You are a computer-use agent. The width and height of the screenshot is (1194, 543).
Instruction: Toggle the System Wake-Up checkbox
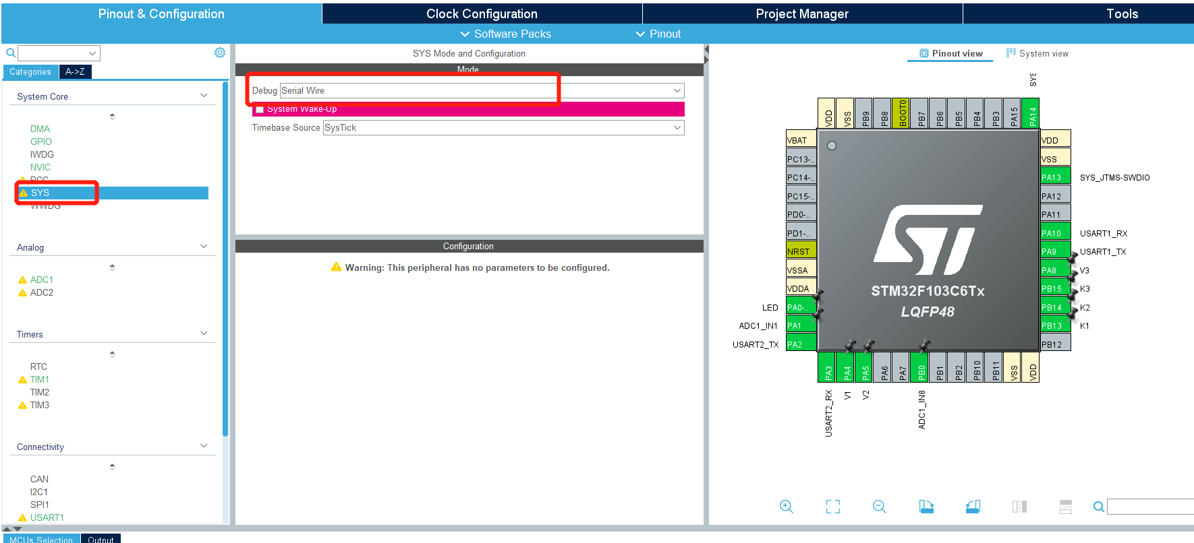click(260, 109)
